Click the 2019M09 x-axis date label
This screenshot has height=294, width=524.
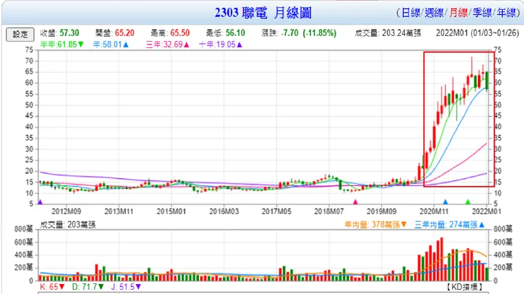tap(381, 211)
